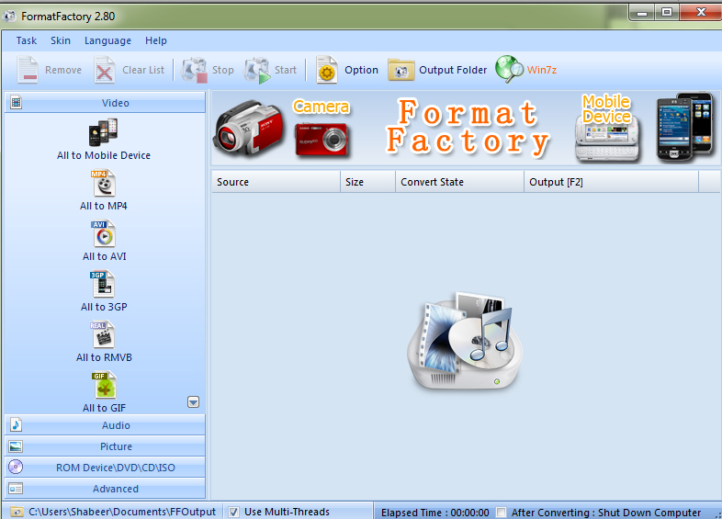Click the Audio music note icon
Image resolution: width=722 pixels, height=519 pixels.
(17, 424)
